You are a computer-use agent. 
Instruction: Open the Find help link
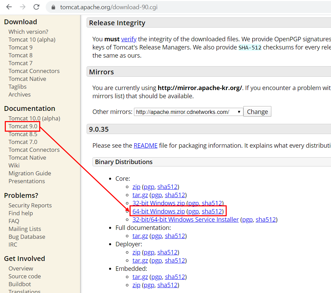click(21, 213)
